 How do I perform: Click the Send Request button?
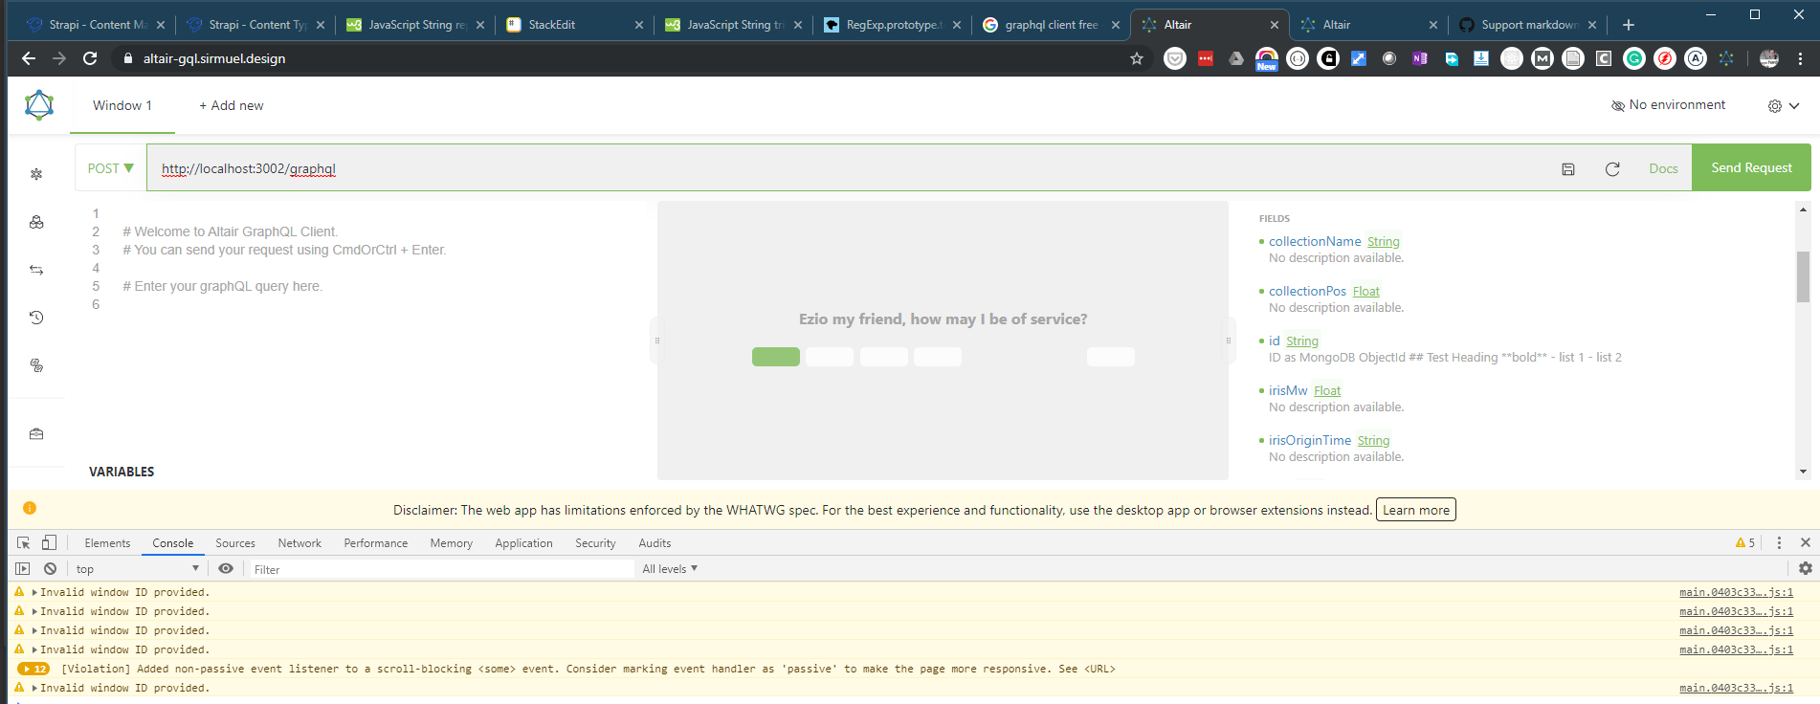[1751, 167]
